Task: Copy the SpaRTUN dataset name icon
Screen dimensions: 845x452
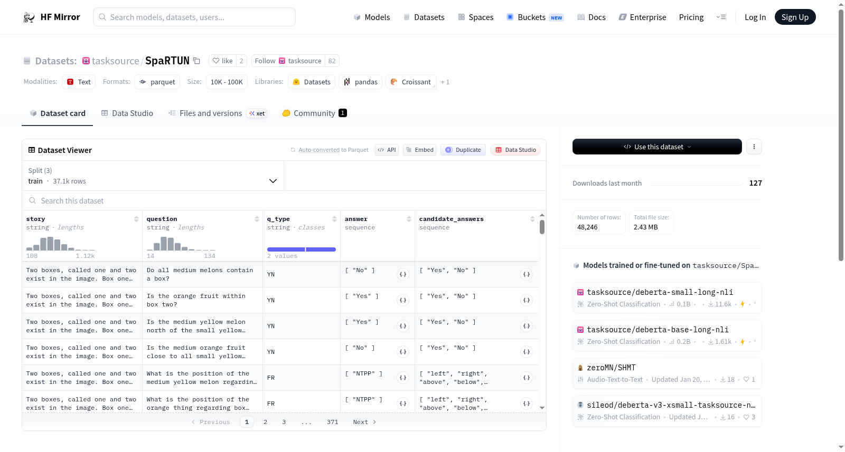Action: pyautogui.click(x=196, y=61)
